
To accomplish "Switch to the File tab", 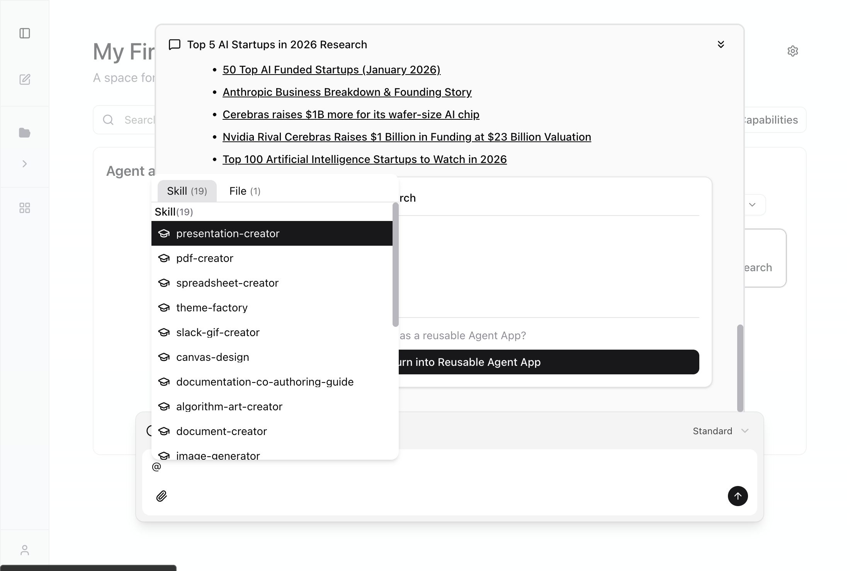I will point(245,191).
